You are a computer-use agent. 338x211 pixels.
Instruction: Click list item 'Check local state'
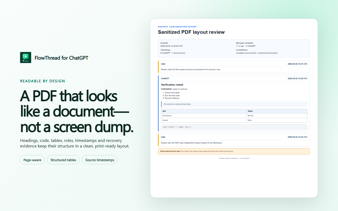coord(172,93)
